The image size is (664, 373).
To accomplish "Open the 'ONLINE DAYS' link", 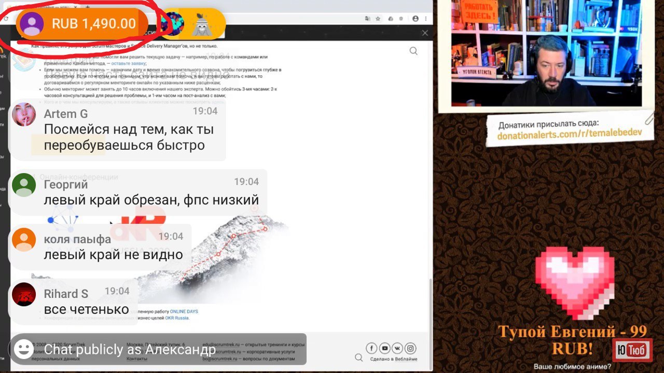I will [x=184, y=311].
